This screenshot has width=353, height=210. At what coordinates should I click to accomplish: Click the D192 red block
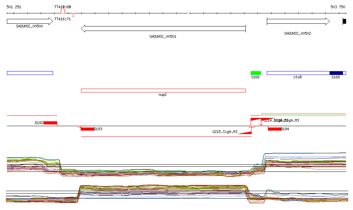50,123
